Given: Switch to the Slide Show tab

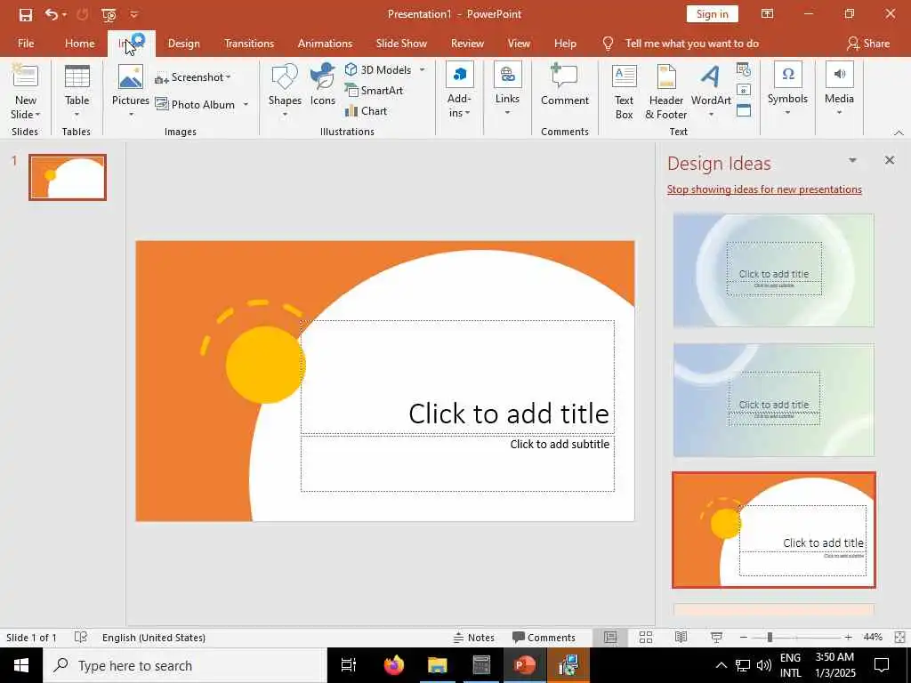Looking at the screenshot, I should coord(401,44).
